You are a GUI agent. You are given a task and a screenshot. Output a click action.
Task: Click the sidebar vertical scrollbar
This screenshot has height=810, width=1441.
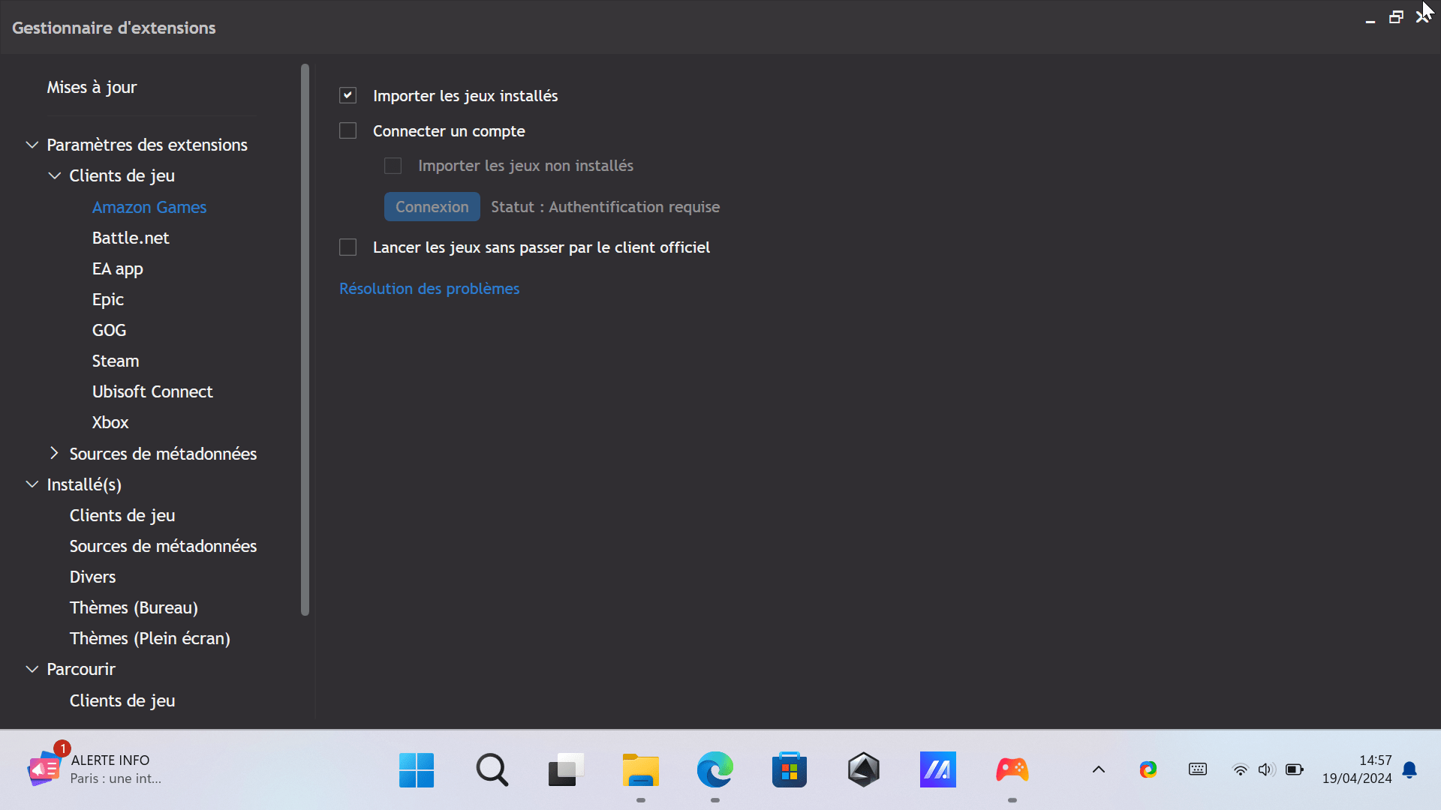(x=305, y=340)
